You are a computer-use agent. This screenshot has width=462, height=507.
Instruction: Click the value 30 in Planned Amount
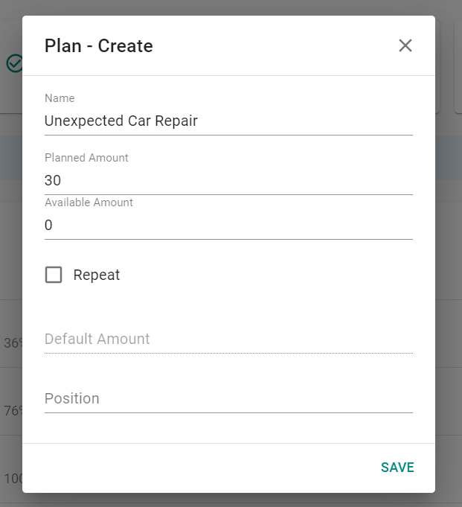(x=53, y=180)
